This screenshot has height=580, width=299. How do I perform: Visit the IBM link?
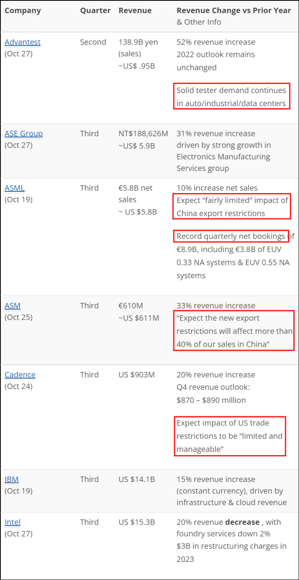[12, 479]
